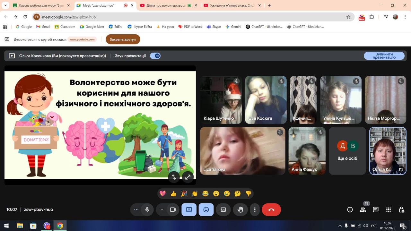Viewport: 411px width, 231px height.
Task: Click the address bar with meet.google.com URL
Action: pos(193,17)
